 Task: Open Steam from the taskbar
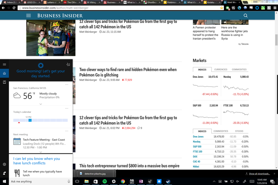click(168, 181)
